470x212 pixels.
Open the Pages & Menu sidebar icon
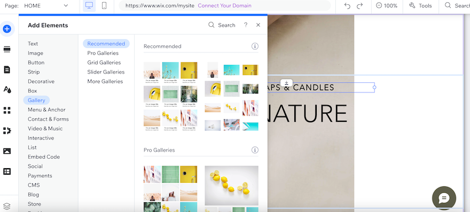tap(7, 69)
